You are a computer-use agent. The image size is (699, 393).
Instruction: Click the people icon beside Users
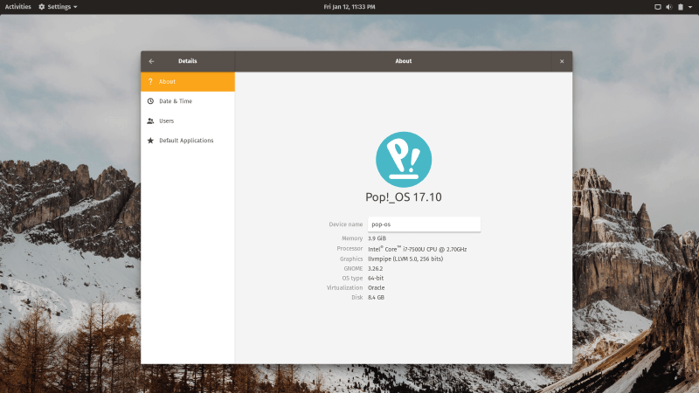150,121
